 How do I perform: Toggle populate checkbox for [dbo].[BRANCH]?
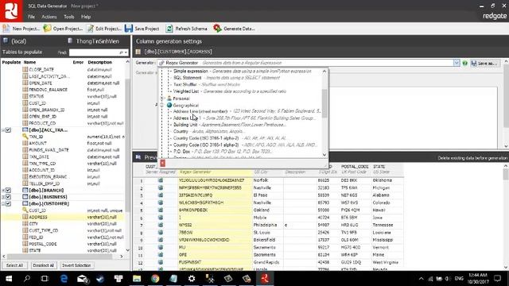[x=8, y=191]
